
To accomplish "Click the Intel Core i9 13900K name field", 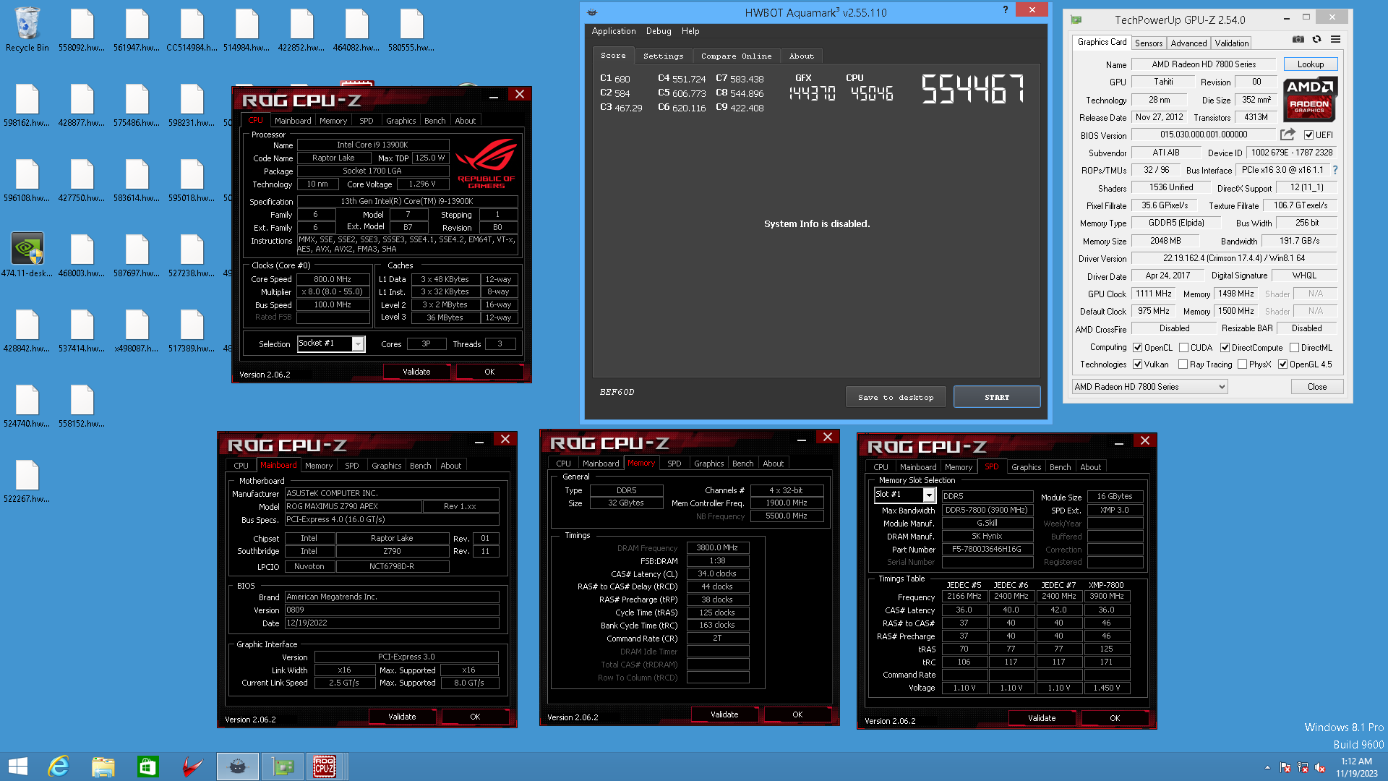I will click(x=372, y=145).
